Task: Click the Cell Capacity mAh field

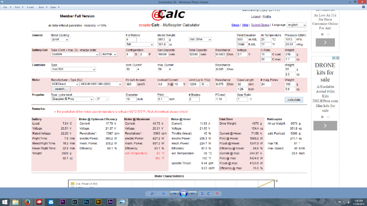Action: 163,55
